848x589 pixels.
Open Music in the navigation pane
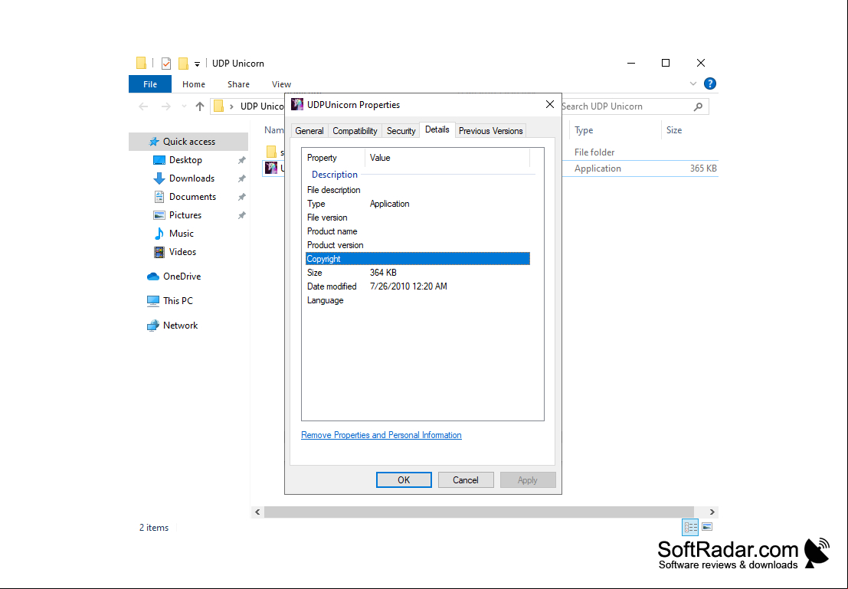pyautogui.click(x=182, y=234)
